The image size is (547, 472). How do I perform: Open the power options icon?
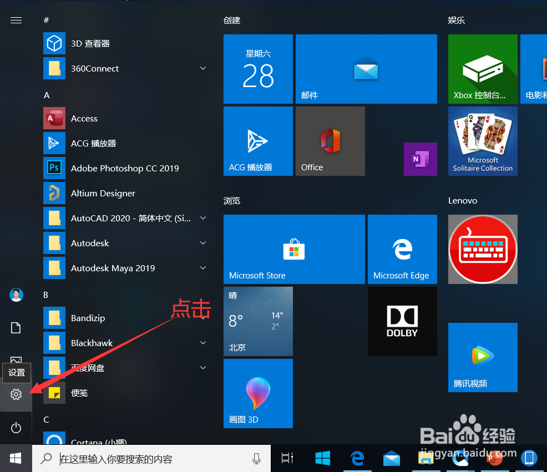click(x=16, y=428)
